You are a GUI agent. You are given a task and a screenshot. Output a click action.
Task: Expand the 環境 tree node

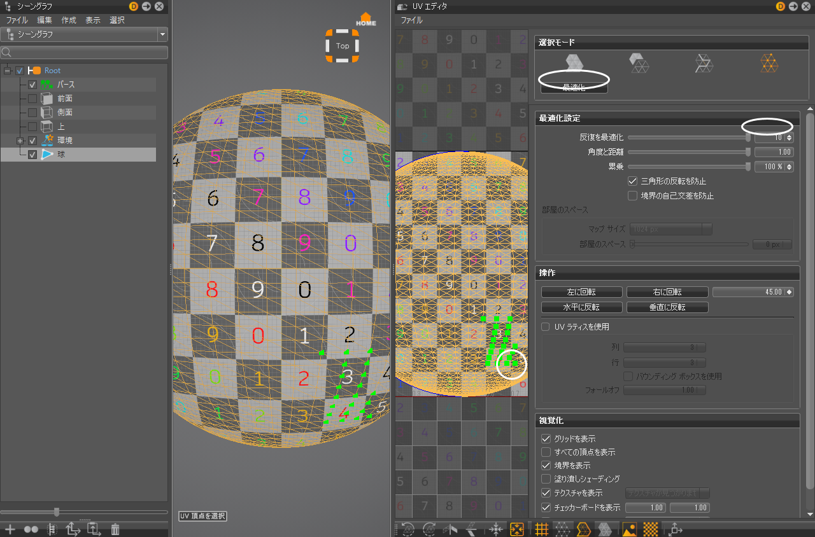pyautogui.click(x=20, y=141)
